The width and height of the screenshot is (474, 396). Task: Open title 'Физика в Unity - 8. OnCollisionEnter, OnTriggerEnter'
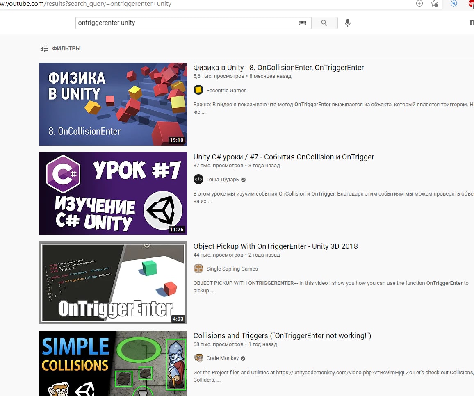click(278, 67)
